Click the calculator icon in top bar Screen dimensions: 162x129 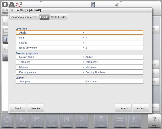(x=93, y=5)
